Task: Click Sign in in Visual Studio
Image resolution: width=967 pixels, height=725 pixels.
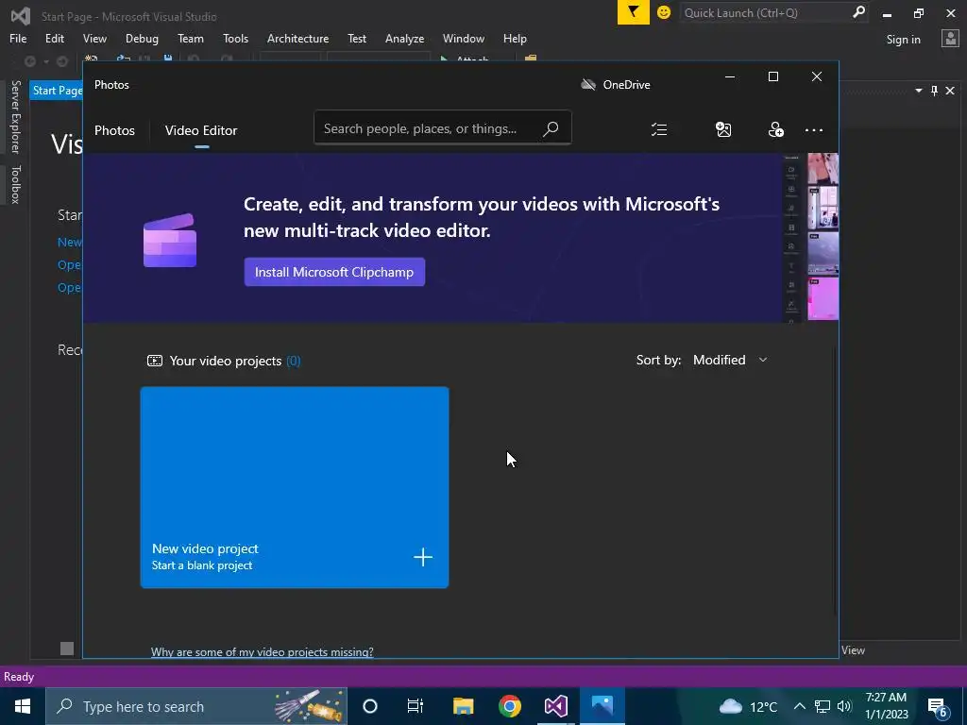Action: 904,40
